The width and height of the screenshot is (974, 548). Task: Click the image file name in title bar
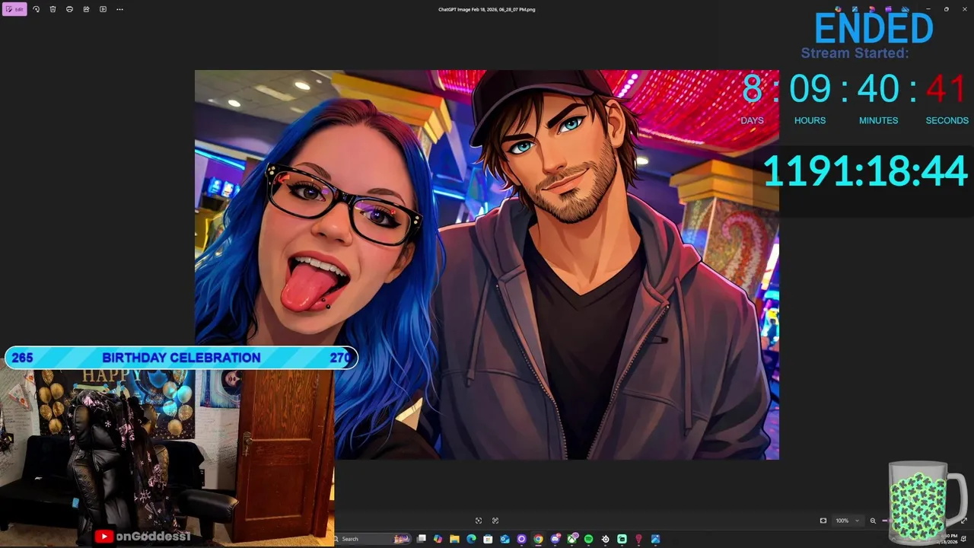(x=487, y=9)
